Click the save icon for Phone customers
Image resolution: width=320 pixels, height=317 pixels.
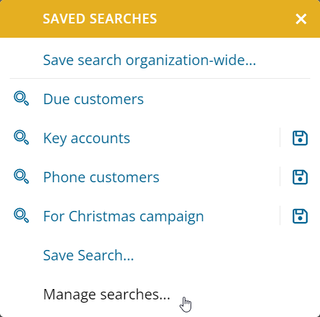coord(300,177)
